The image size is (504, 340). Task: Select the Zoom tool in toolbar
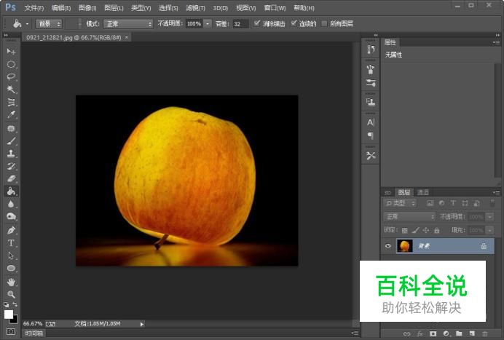[11, 294]
